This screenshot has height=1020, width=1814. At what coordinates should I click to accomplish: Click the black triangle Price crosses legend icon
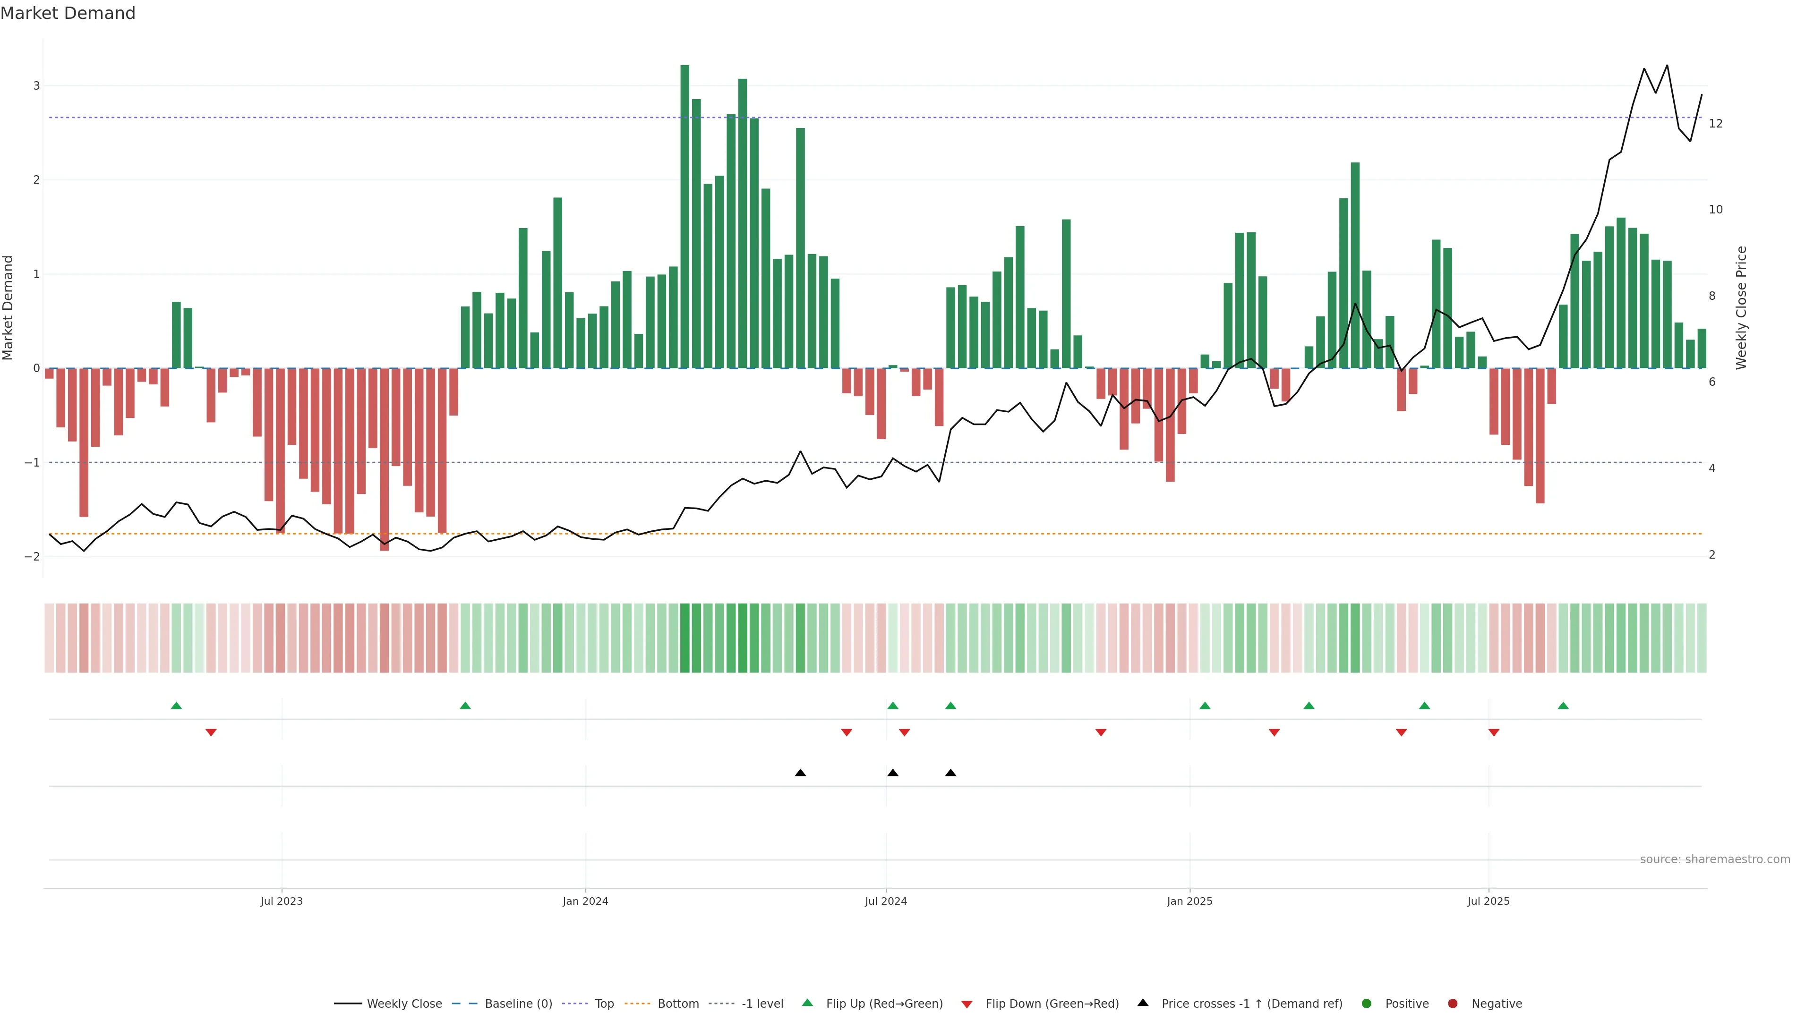coord(1143,1003)
